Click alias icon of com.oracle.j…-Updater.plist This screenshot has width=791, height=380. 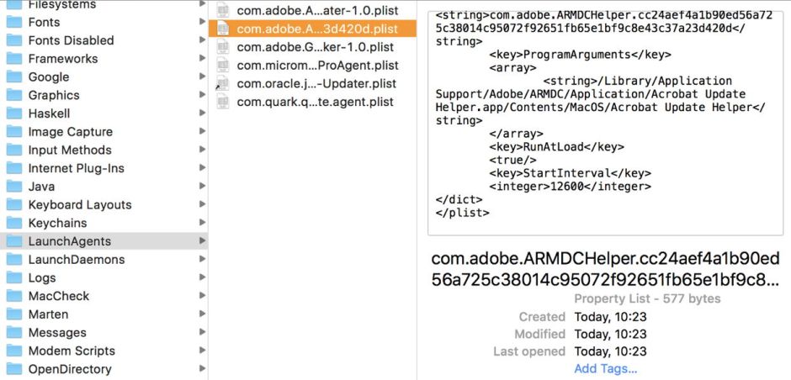pos(222,84)
